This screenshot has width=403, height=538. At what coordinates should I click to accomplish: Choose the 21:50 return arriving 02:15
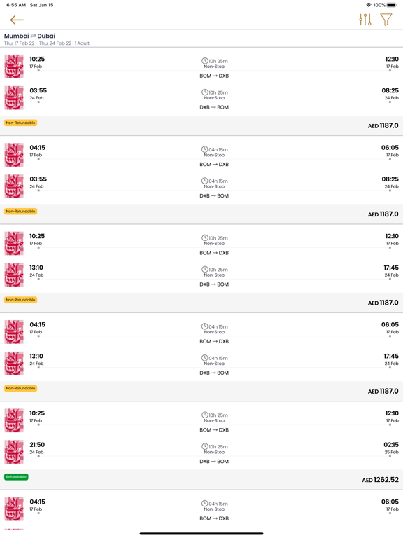(x=201, y=453)
